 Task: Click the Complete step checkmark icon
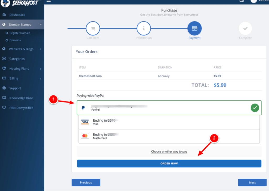point(245,29)
